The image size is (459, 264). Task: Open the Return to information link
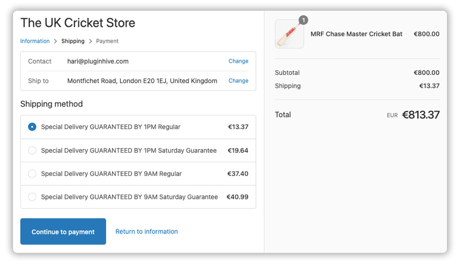pyautogui.click(x=146, y=231)
